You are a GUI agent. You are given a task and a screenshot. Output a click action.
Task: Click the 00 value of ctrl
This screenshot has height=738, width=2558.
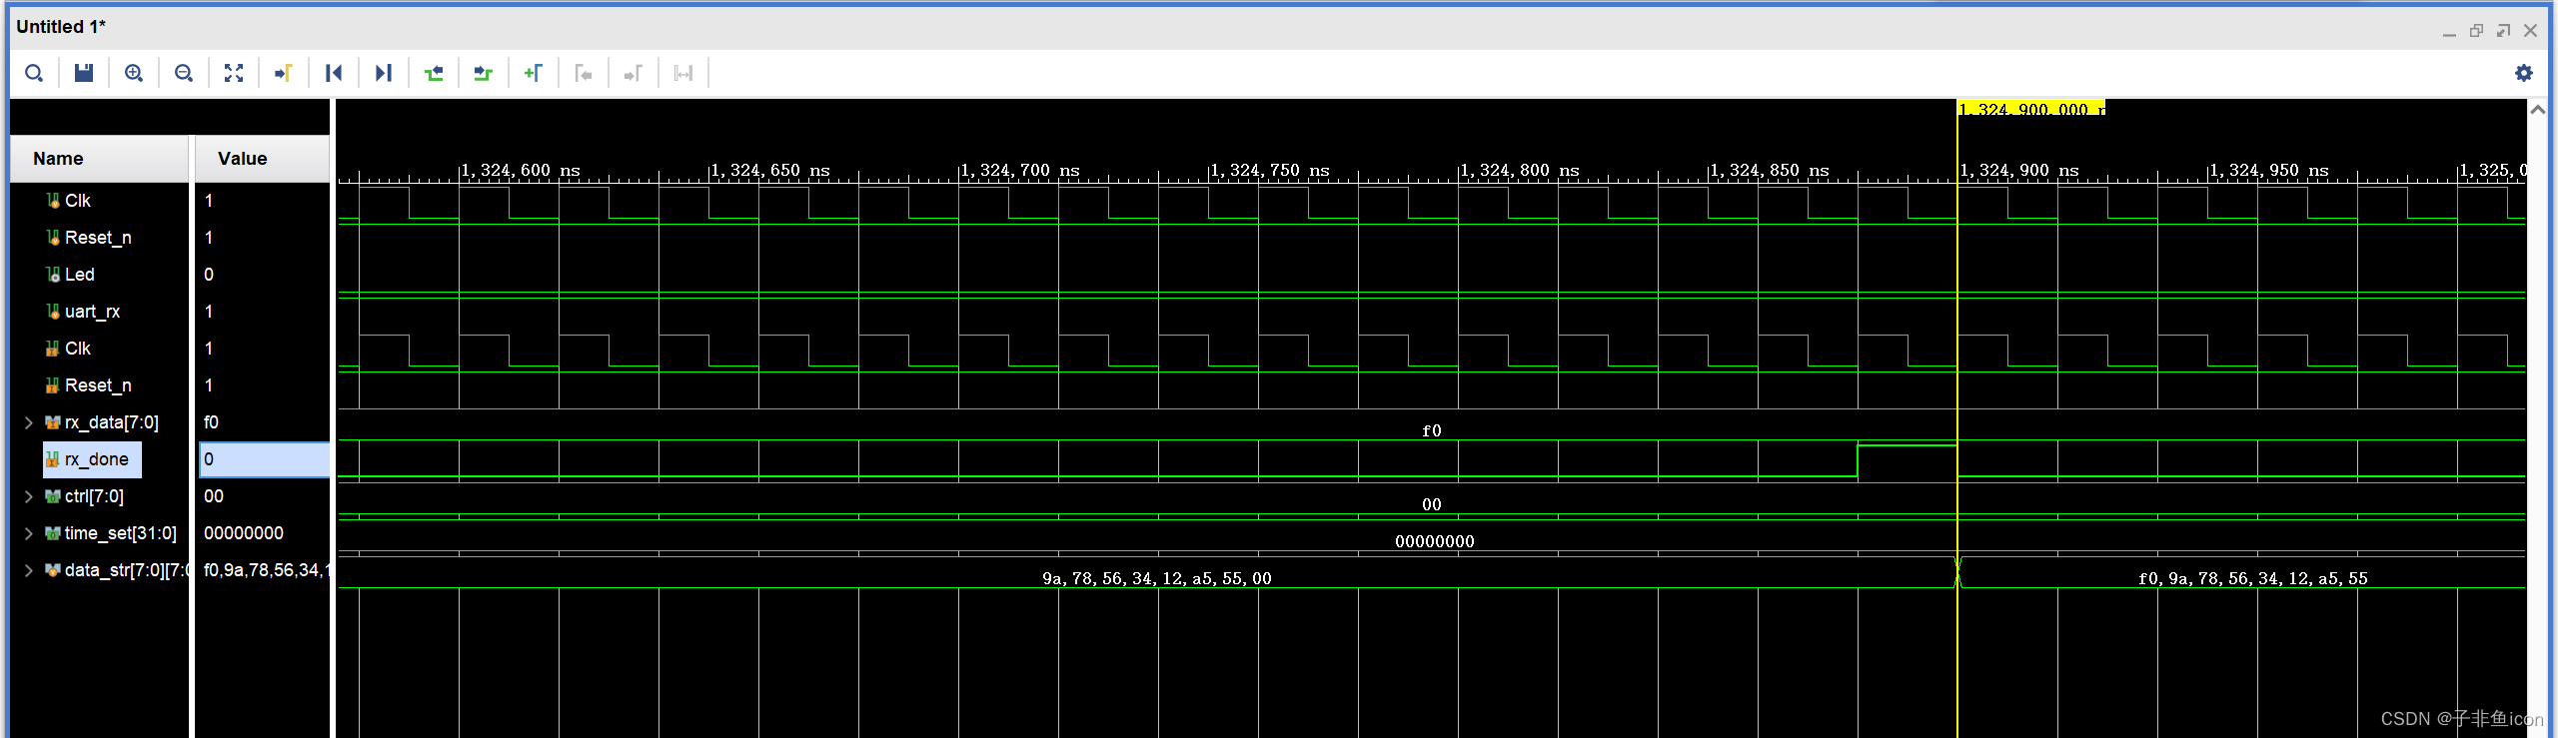(x=214, y=496)
